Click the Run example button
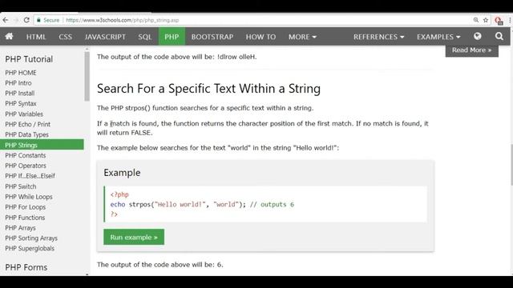This screenshot has width=513, height=288. point(134,237)
